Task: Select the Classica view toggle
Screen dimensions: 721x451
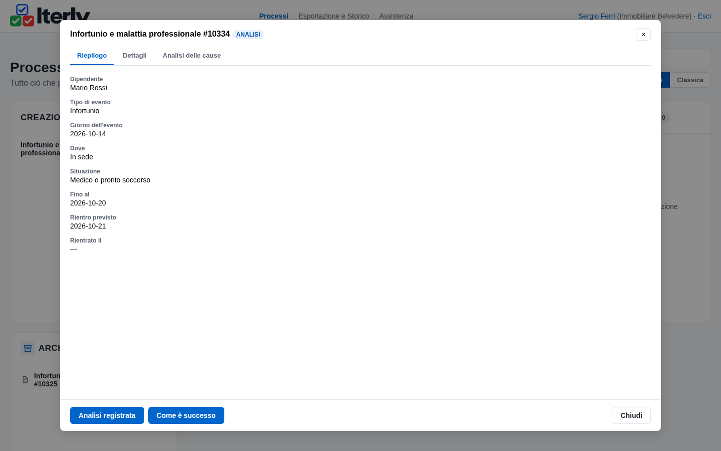Action: (x=690, y=80)
